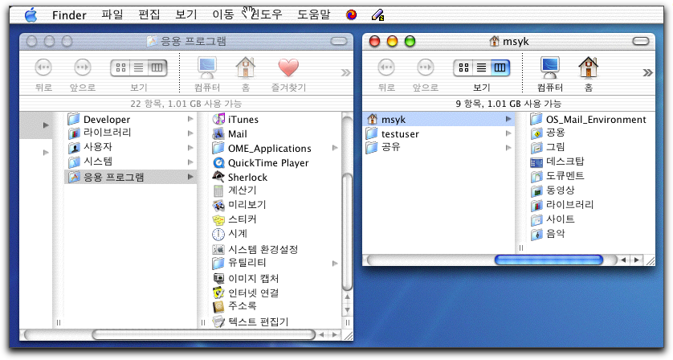
Task: Select the 주소록 address book app
Action: click(x=242, y=307)
